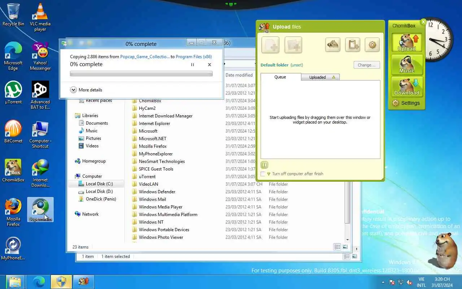
Task: Click Program Files (x86) destination link
Action: pos(194,57)
